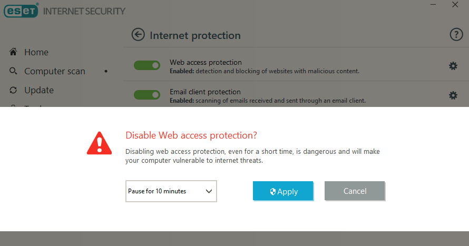The width and height of the screenshot is (469, 246).
Task: Click the back arrow next to Internet protection
Action: click(x=138, y=35)
